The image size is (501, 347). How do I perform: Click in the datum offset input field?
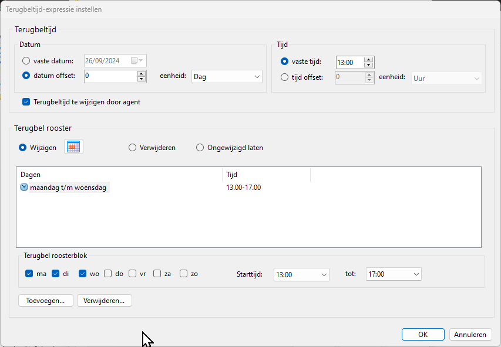pos(110,76)
